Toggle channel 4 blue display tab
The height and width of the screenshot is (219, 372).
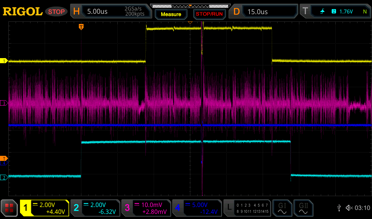click(197, 208)
